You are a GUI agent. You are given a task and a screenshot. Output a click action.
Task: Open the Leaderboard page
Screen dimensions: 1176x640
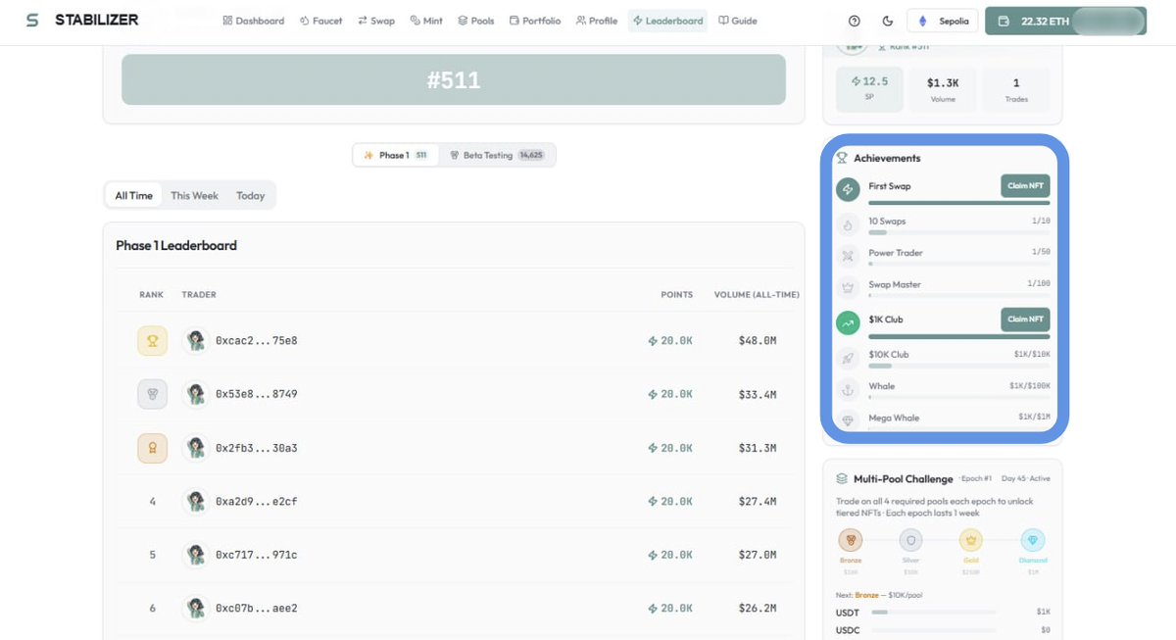[668, 21]
